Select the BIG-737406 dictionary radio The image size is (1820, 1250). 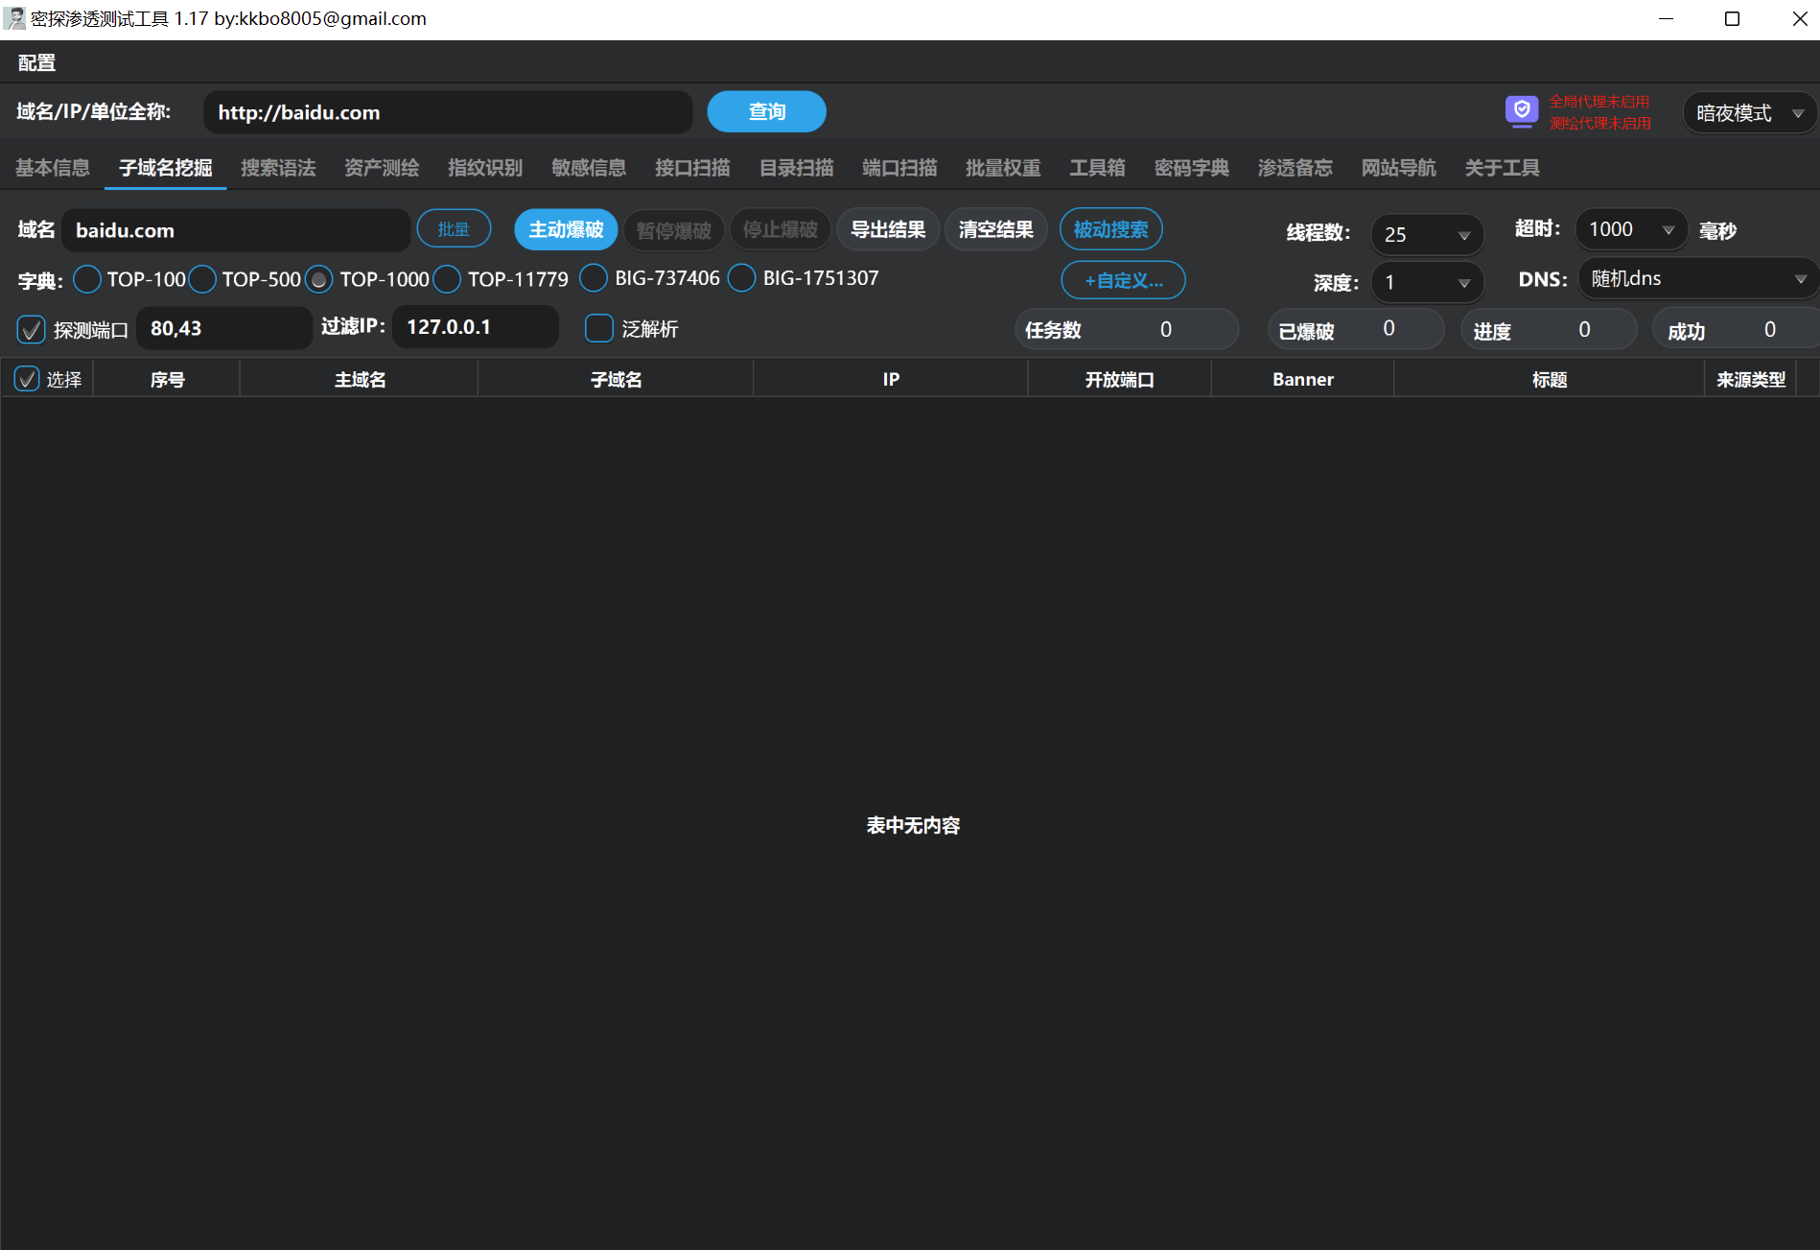(594, 278)
